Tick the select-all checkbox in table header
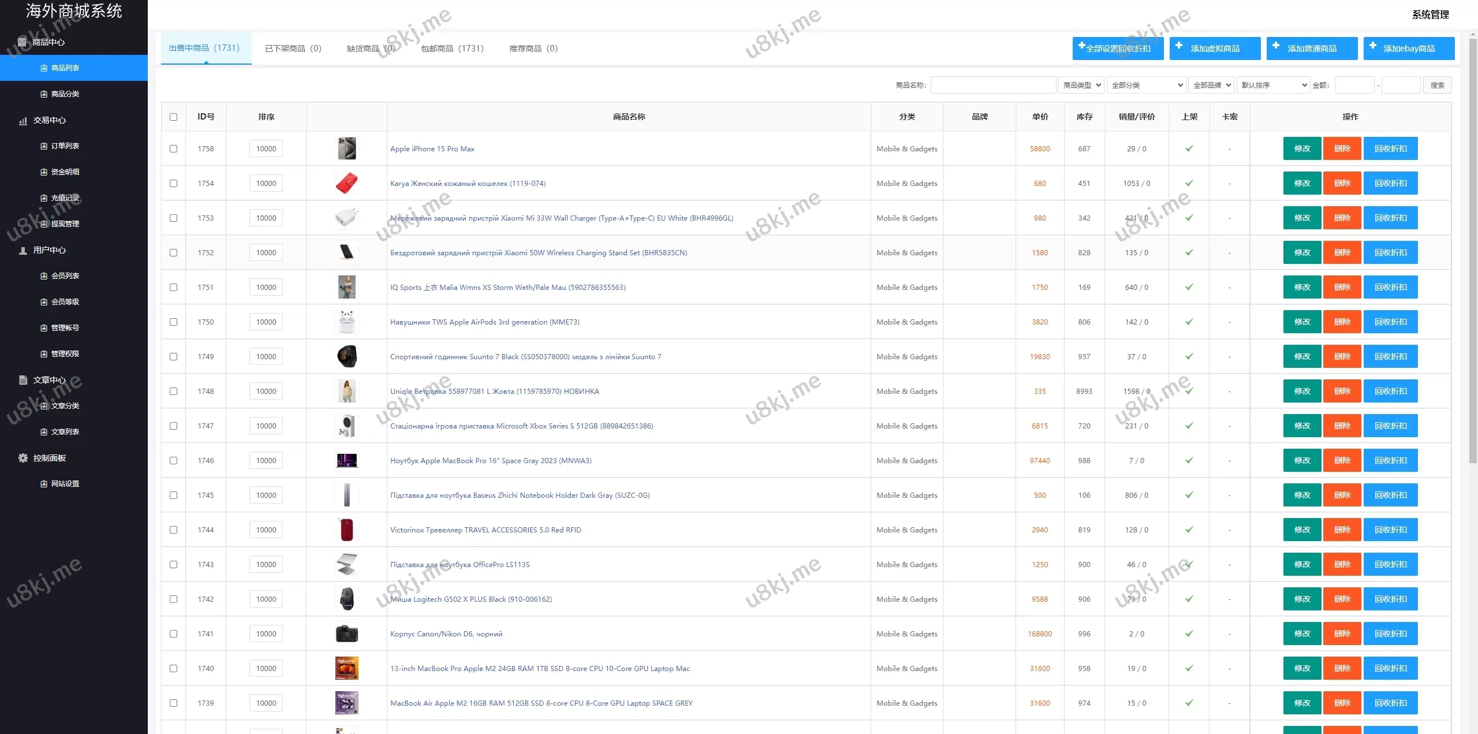 (173, 117)
